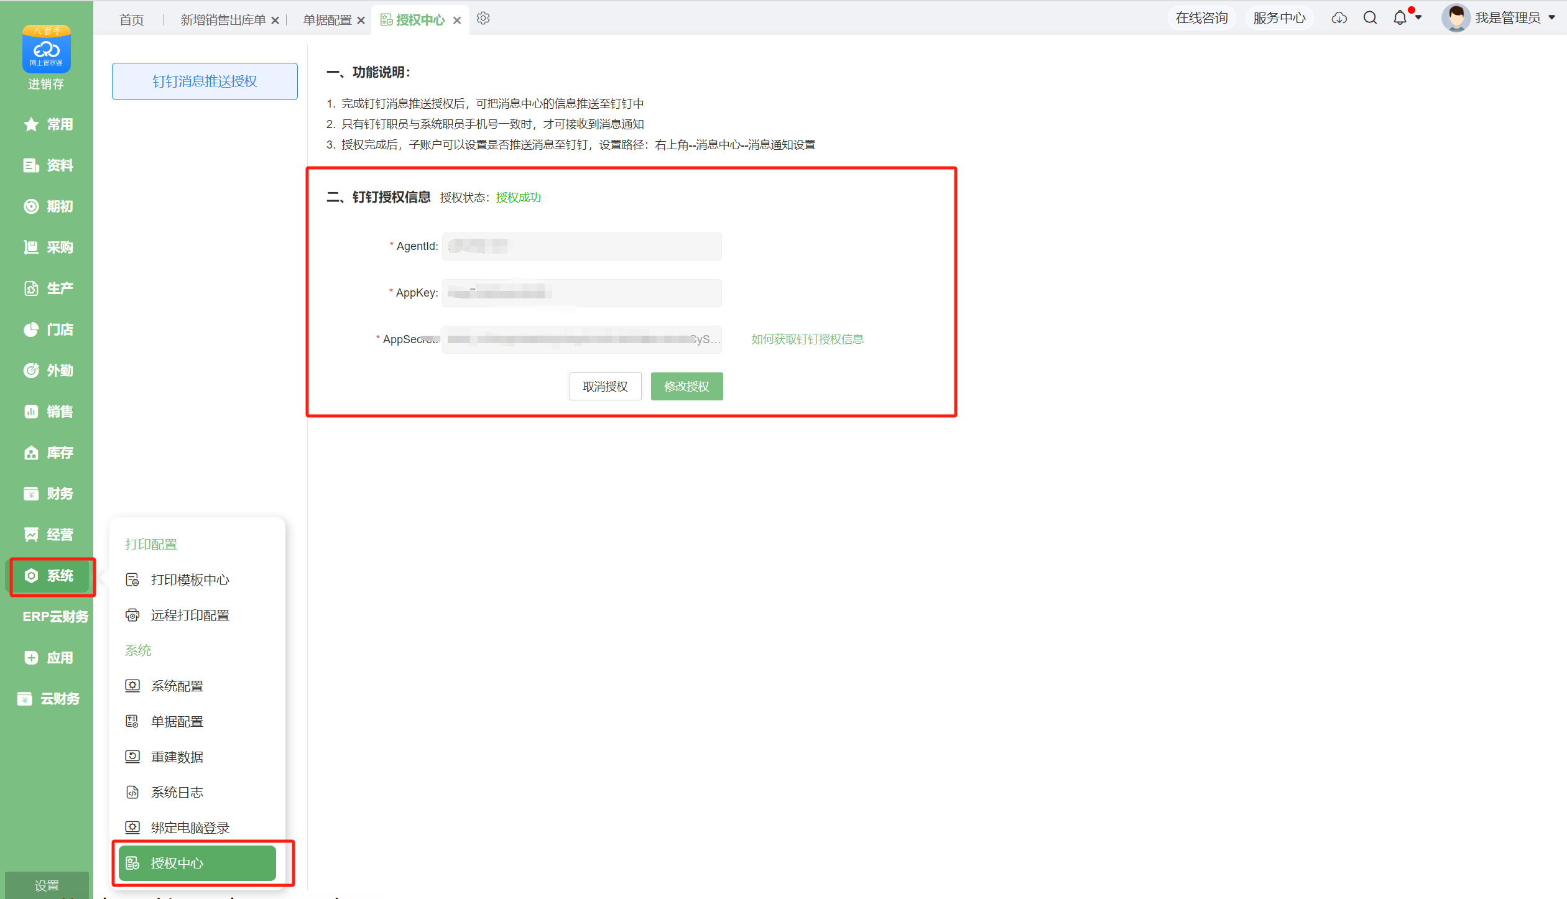Image resolution: width=1567 pixels, height=899 pixels.
Task: Click the administrator avatar picture
Action: 1456,18
